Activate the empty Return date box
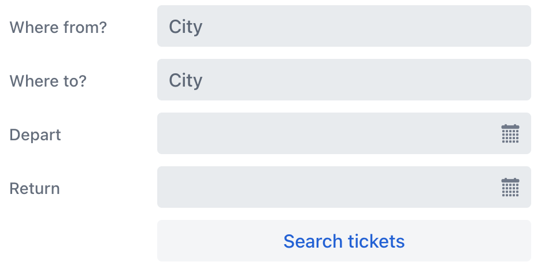Viewport: 541px width, 269px height. tap(324, 188)
